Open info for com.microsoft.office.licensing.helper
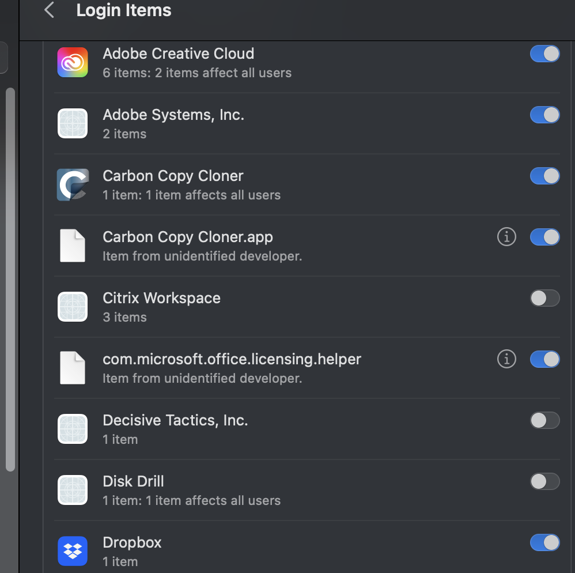The height and width of the screenshot is (573, 575). coord(506,359)
